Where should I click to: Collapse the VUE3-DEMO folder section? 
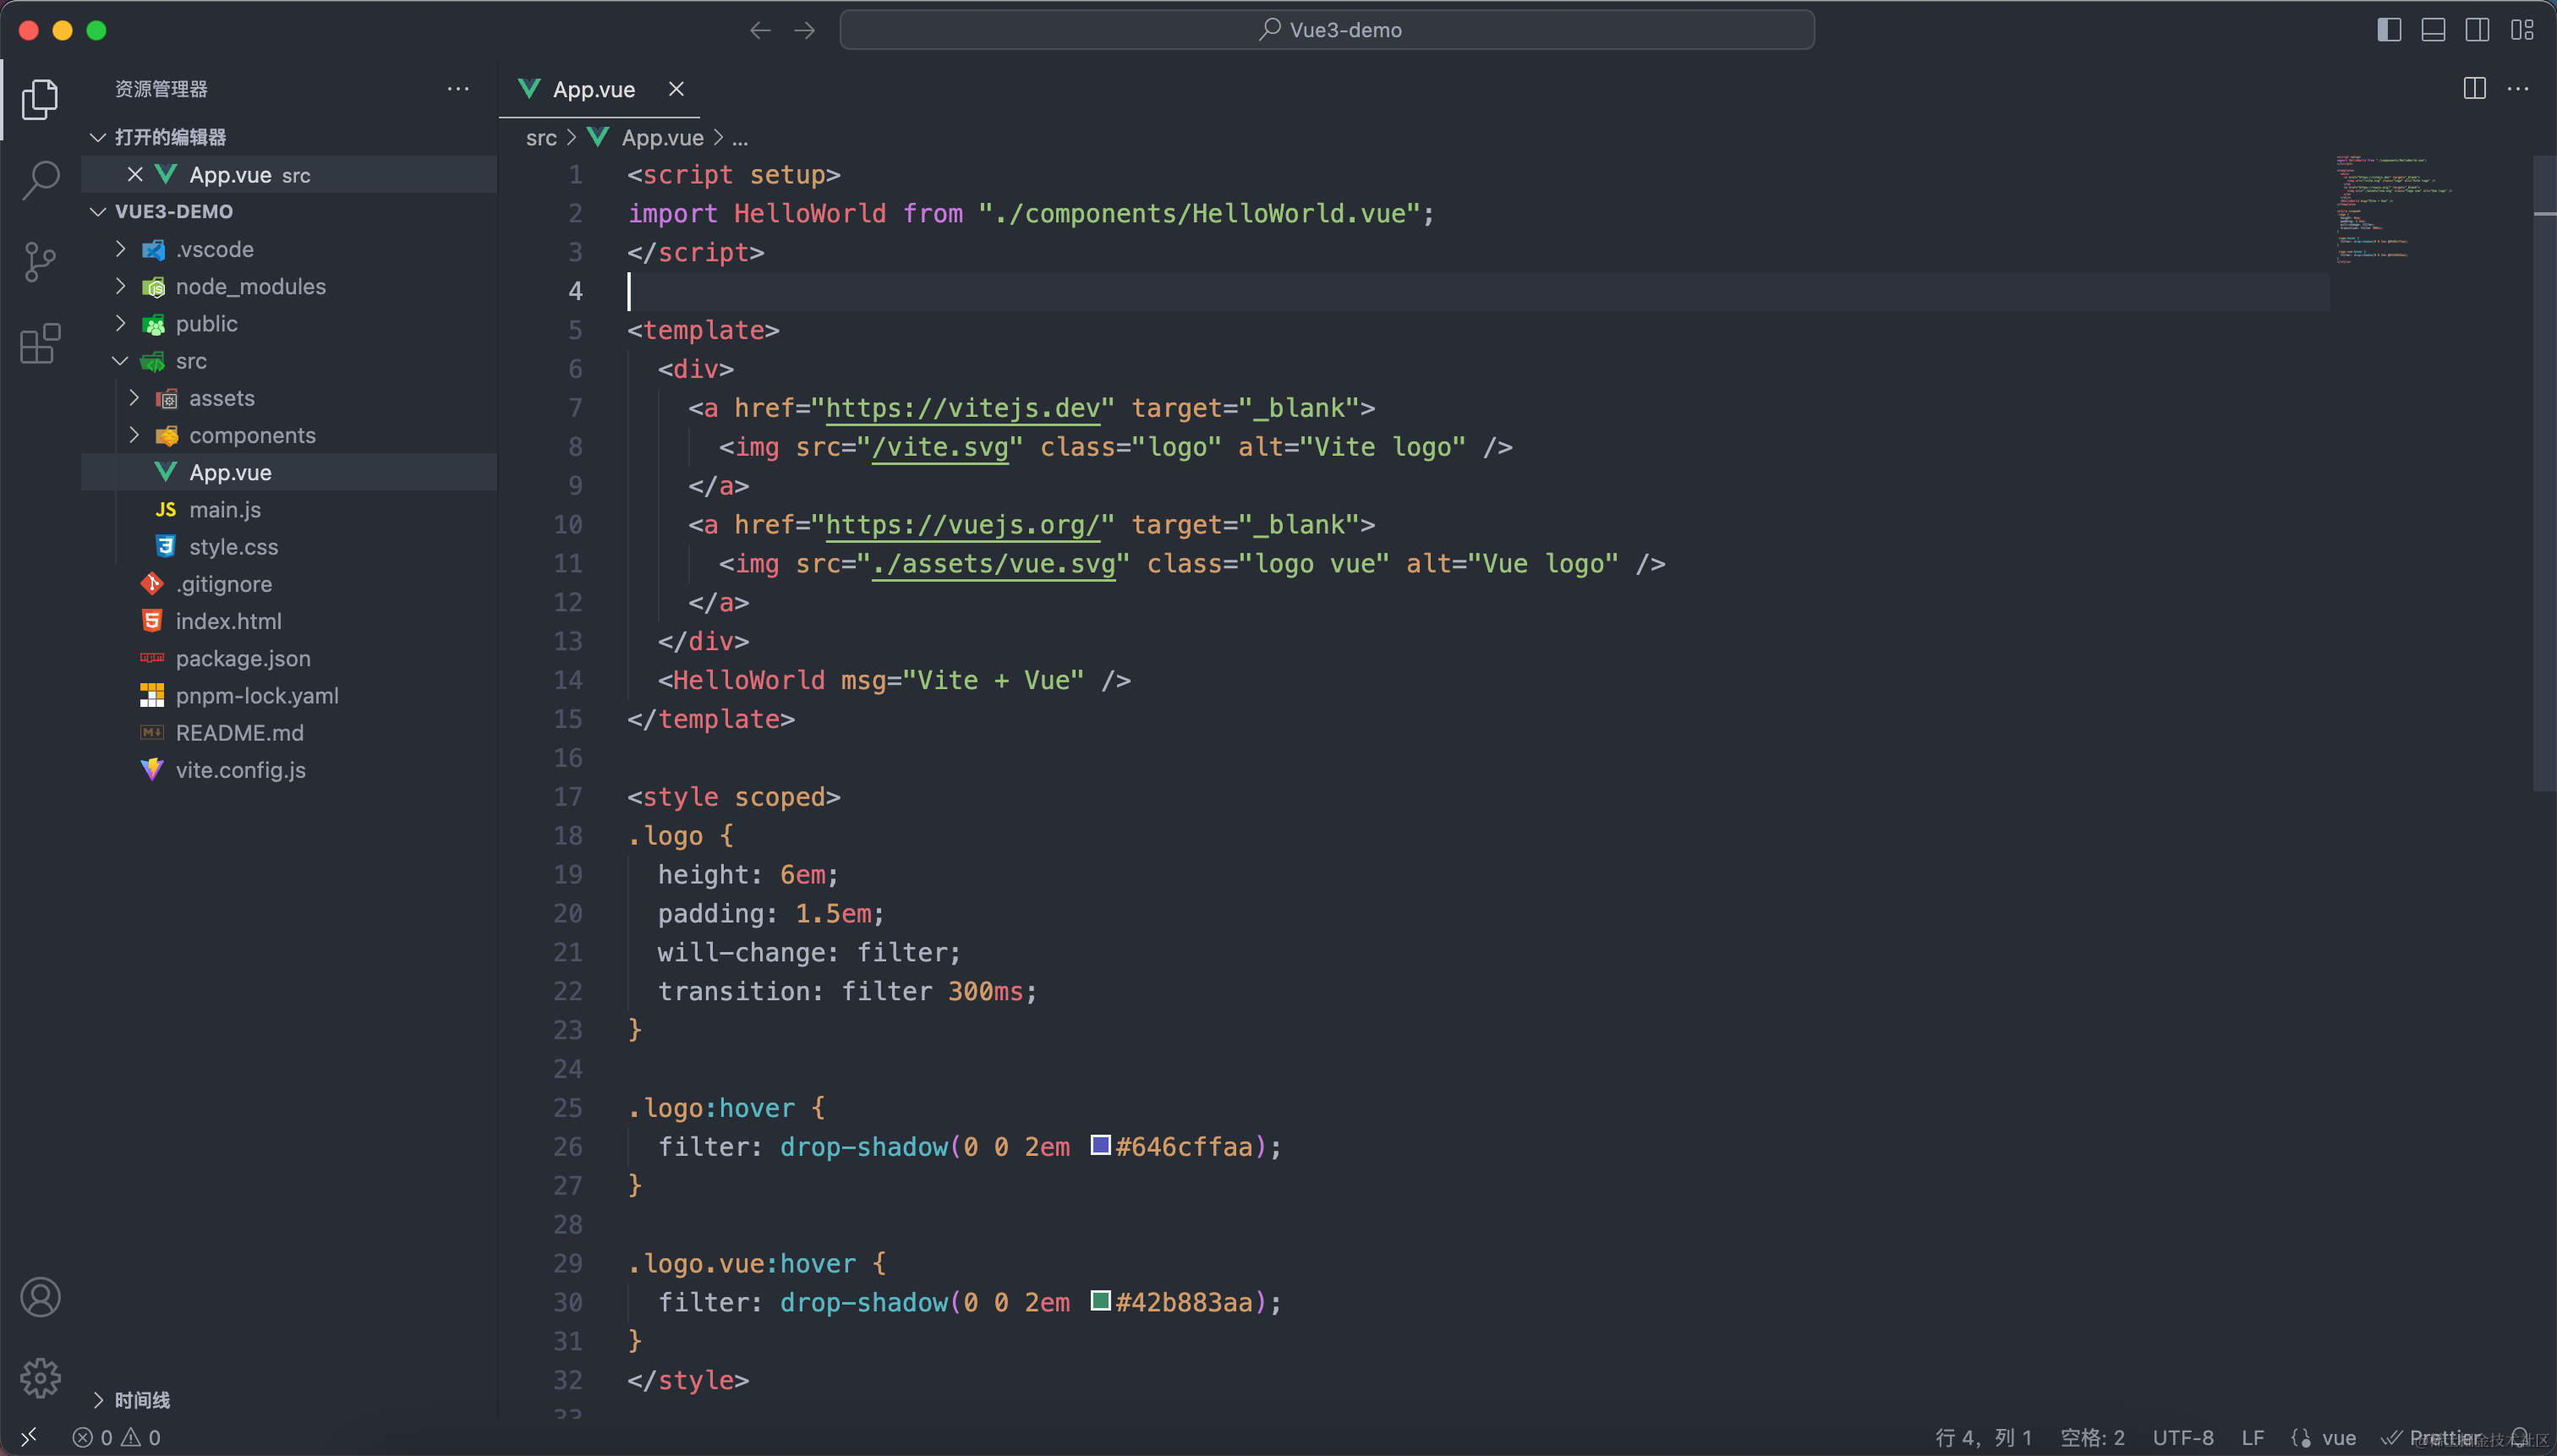pyautogui.click(x=98, y=212)
